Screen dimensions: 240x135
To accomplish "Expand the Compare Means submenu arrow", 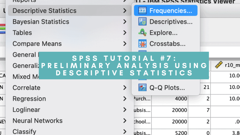I will pos(125,44).
